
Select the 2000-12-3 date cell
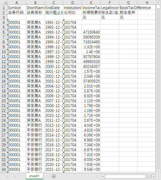click(54, 66)
